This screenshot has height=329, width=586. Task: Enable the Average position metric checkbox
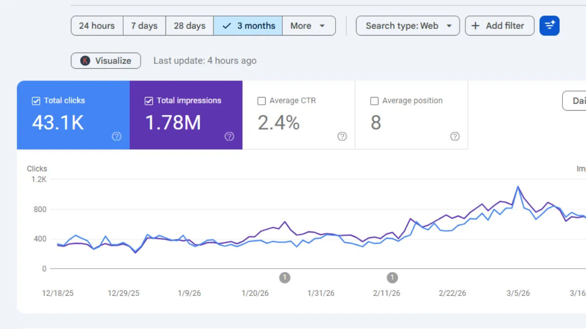[x=374, y=100]
